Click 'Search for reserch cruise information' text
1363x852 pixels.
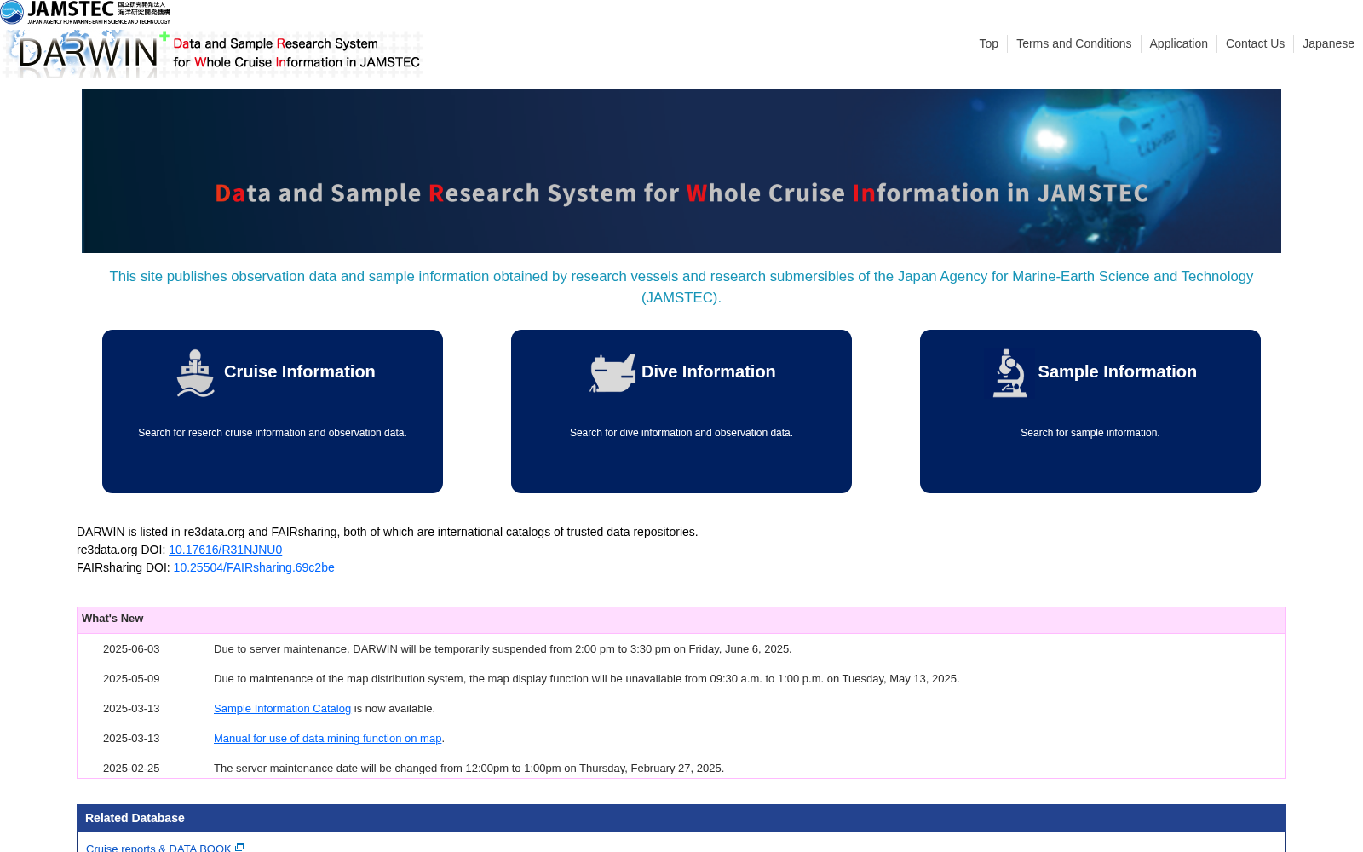[273, 433]
